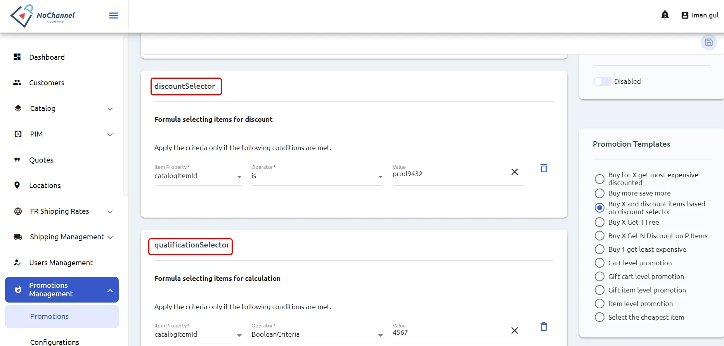
Task: Delete discountSelector condition with trash icon
Action: (544, 168)
